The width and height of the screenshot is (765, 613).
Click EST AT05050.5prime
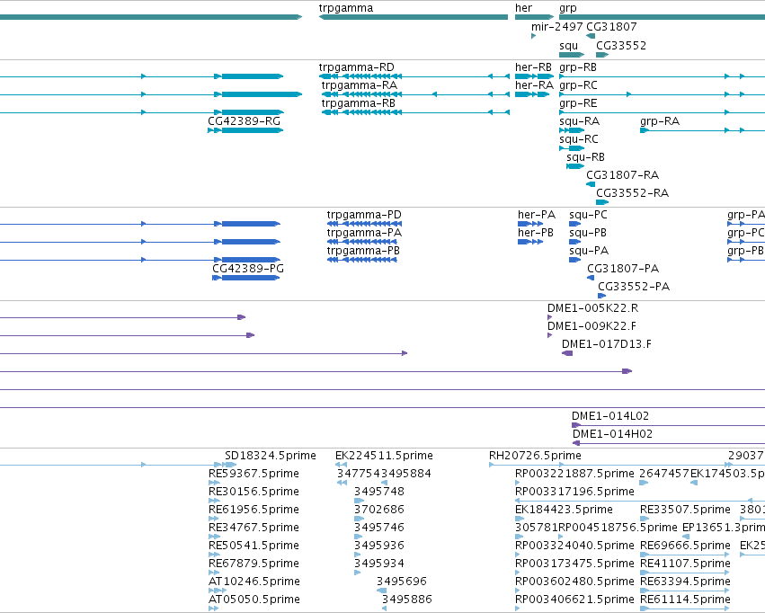coord(254,600)
